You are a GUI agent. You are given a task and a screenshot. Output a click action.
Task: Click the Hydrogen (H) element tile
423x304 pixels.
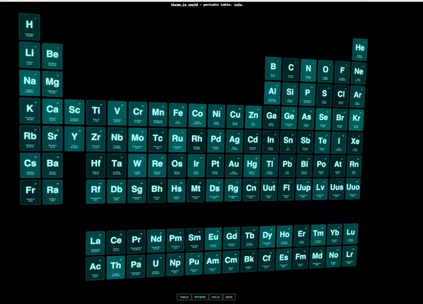click(x=29, y=26)
